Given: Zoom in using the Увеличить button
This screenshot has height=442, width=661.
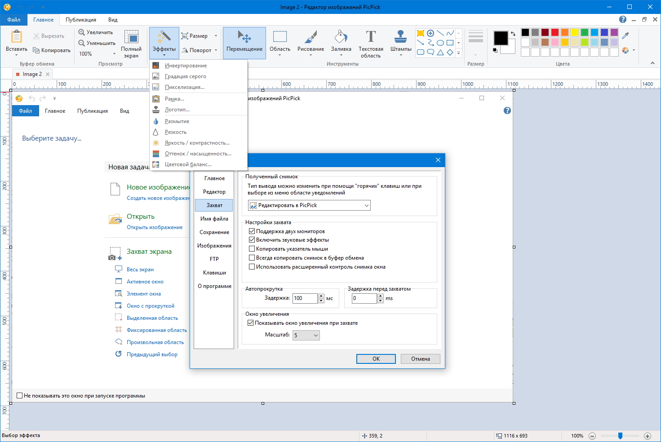Looking at the screenshot, I should point(95,32).
